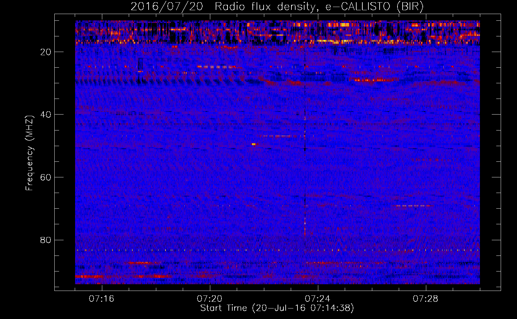
Task: Pick the 07:24 time tick label
Action: [x=318, y=299]
